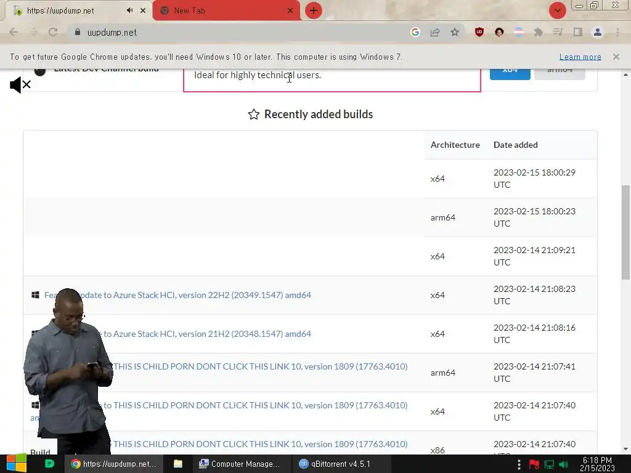Screen dimensions: 631x473
Task: Click the Learn more link
Action: tap(580, 57)
